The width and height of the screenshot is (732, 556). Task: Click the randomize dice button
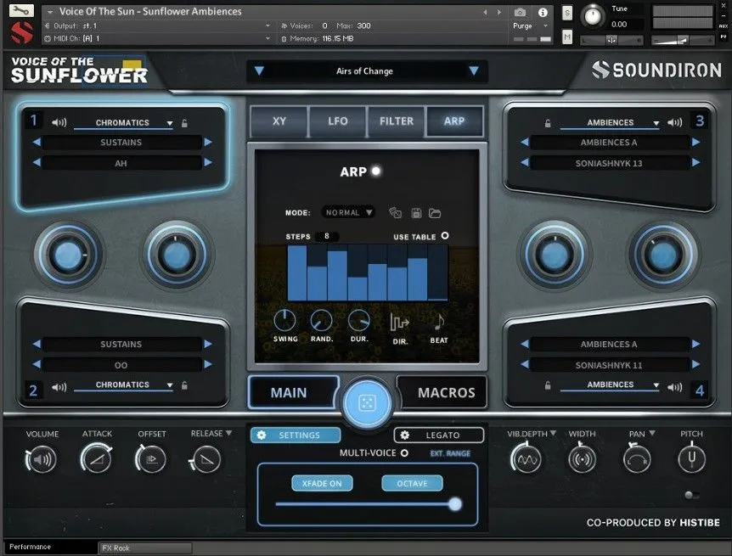click(x=367, y=403)
